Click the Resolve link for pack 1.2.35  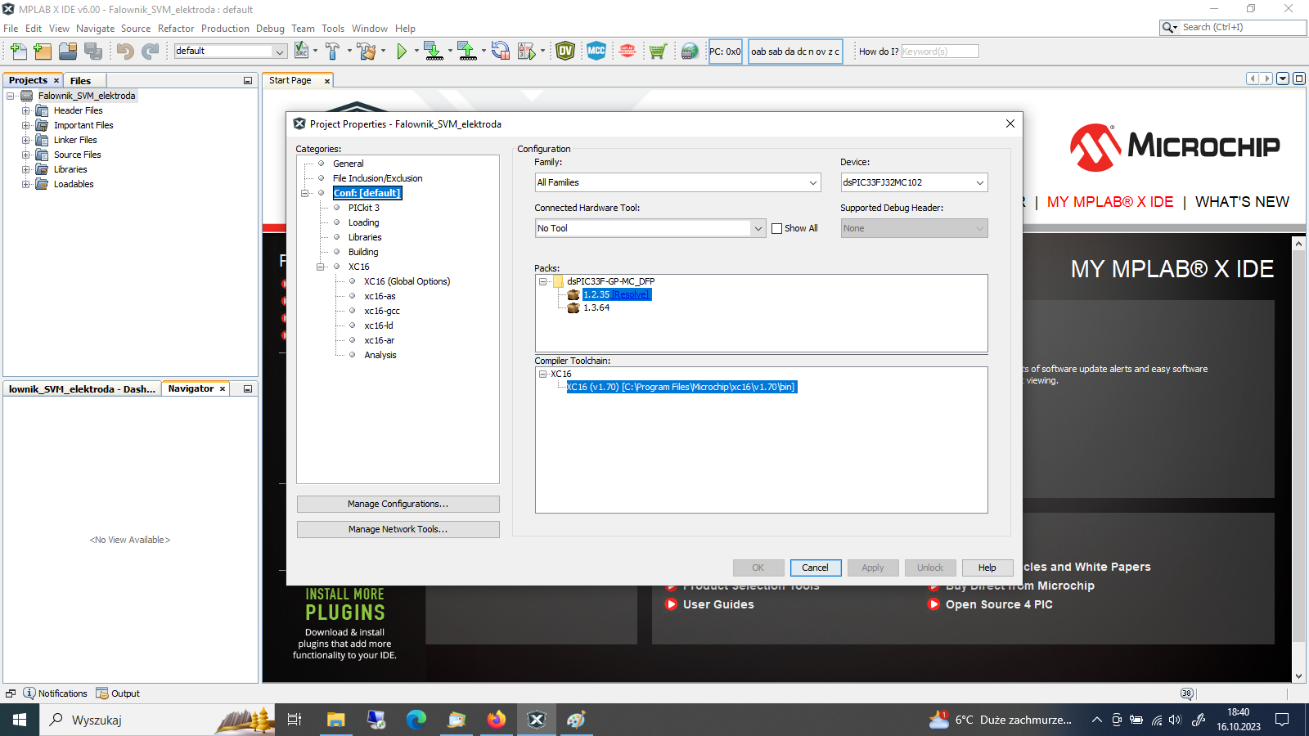click(x=631, y=294)
